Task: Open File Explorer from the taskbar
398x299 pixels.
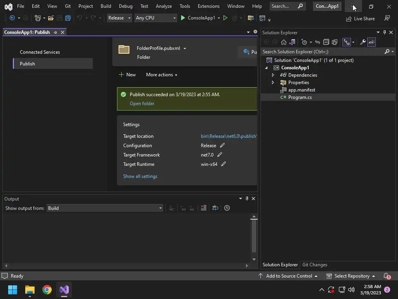Action: [x=30, y=290]
